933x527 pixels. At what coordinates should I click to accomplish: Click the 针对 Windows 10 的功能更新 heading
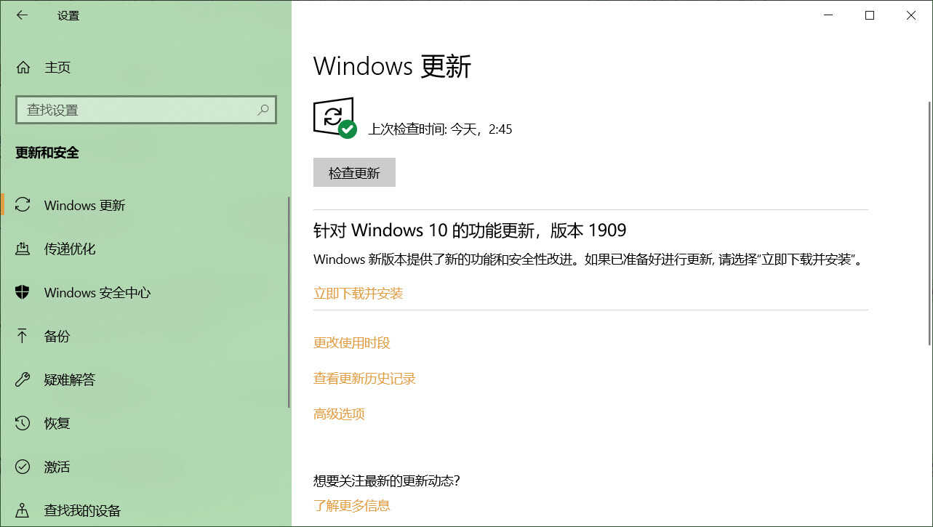coord(470,230)
